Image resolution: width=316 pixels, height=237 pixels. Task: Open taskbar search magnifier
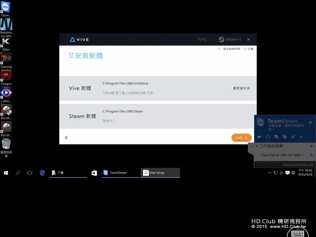pyautogui.click(x=18, y=173)
